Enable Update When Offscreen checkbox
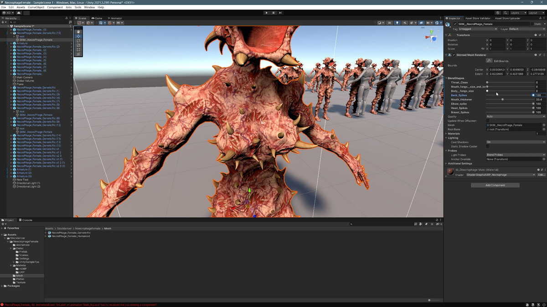 (x=488, y=121)
